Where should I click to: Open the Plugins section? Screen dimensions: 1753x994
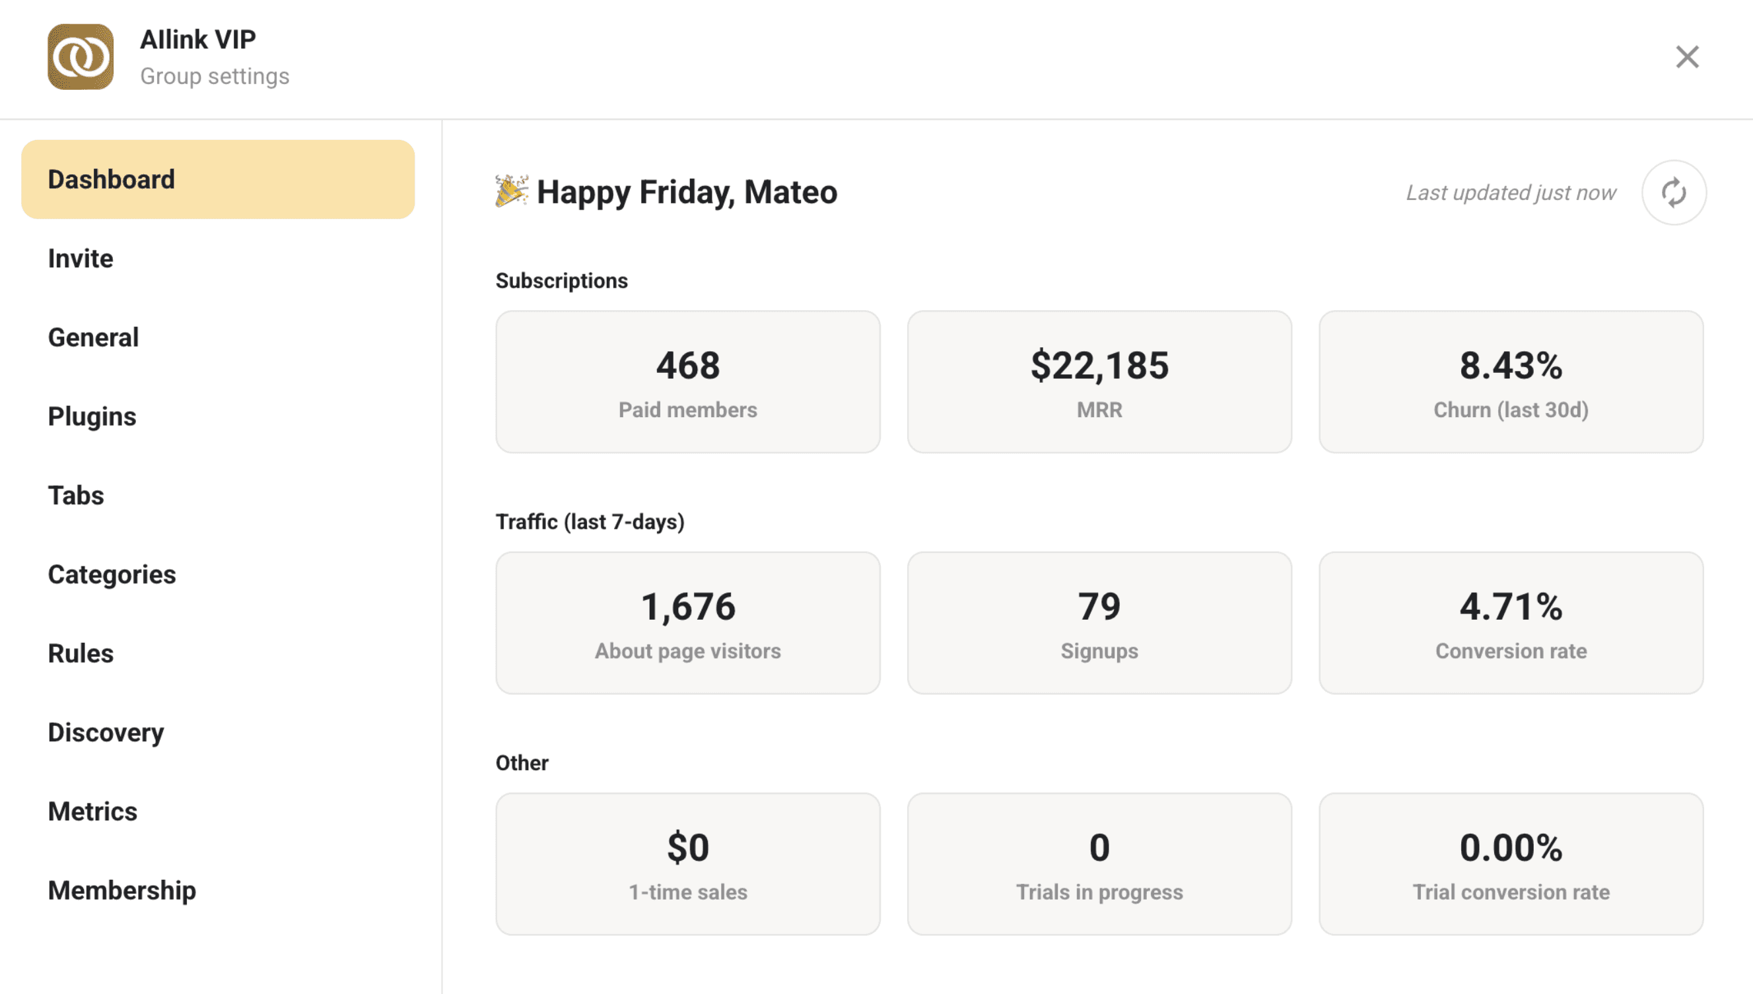coord(92,416)
